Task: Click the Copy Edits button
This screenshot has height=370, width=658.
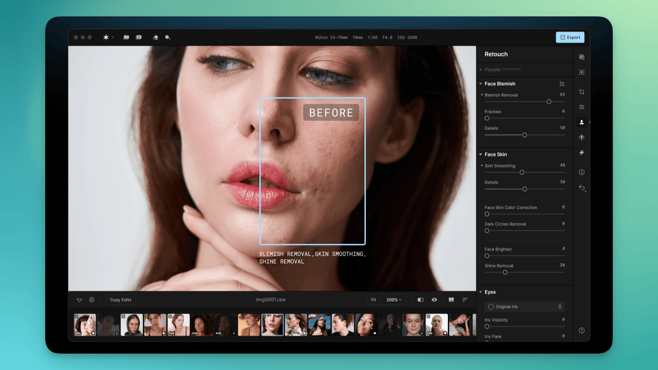Action: (x=121, y=300)
